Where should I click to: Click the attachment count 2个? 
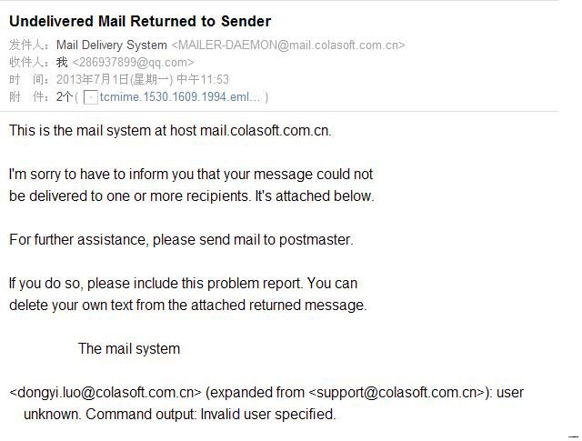coord(65,97)
